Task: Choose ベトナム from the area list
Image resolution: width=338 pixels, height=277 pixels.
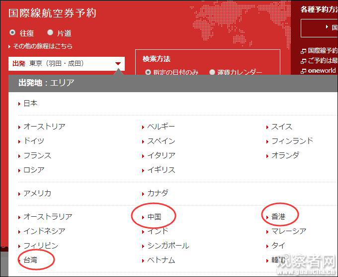Action: coord(161,260)
